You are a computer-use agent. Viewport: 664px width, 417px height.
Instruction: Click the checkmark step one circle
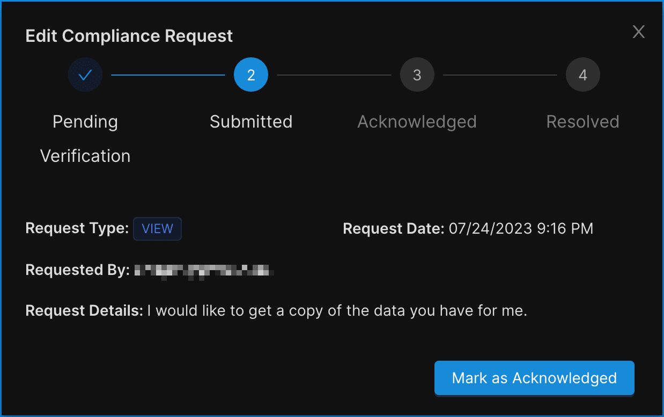coord(85,75)
